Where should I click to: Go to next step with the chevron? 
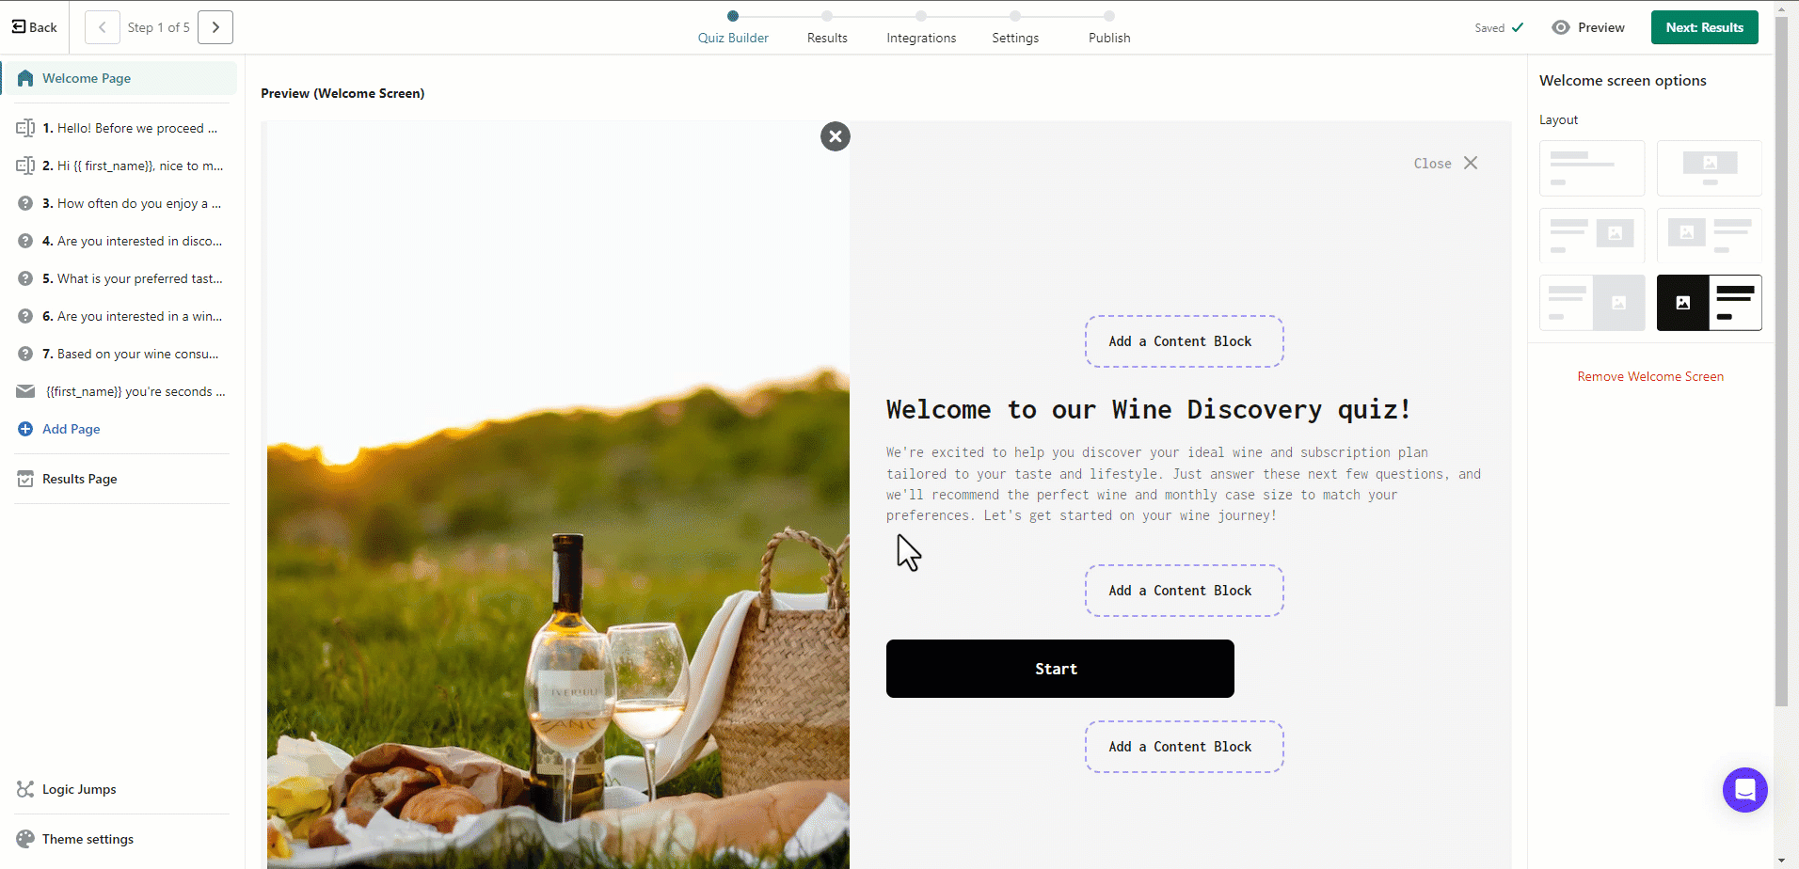(x=215, y=27)
